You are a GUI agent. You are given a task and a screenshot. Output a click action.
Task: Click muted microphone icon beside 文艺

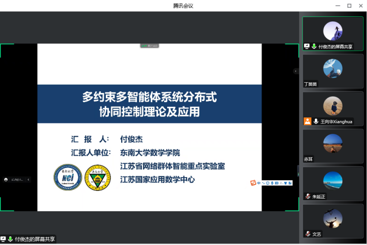308,234
